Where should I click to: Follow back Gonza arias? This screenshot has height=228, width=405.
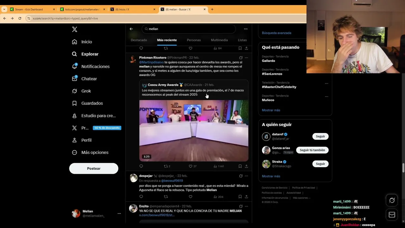(312, 150)
